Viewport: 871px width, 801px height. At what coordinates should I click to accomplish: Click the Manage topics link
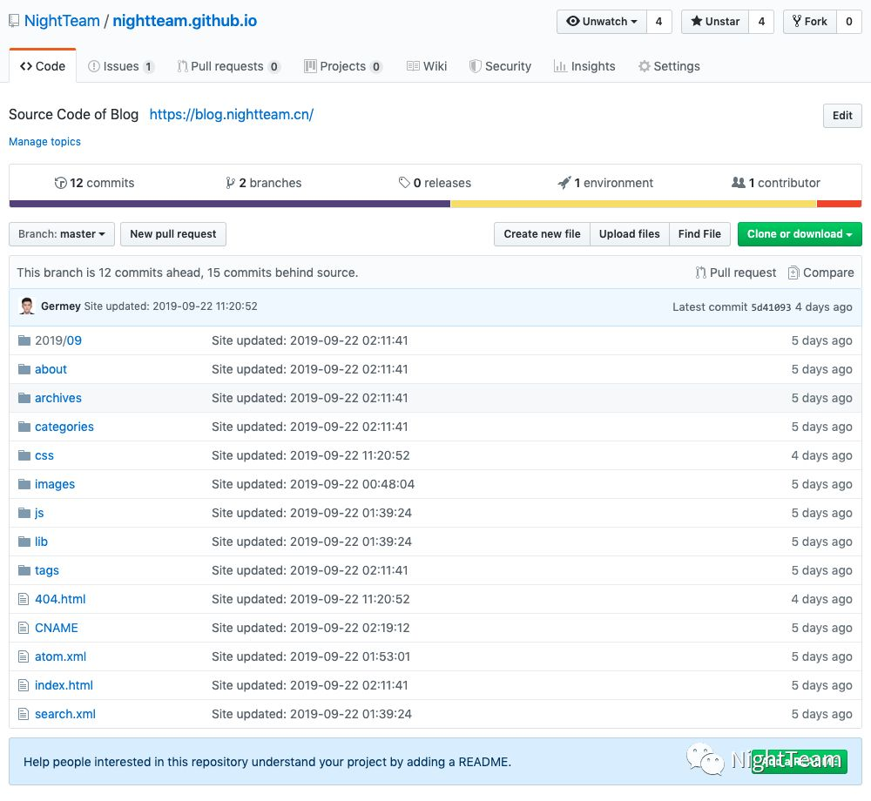[x=45, y=142]
